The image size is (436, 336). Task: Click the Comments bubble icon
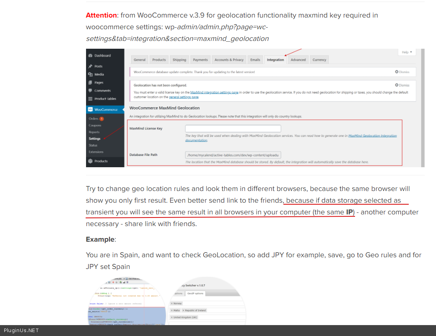coord(90,90)
